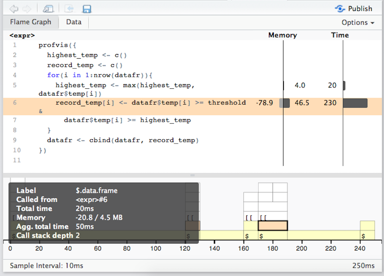384x276 pixels.
Task: Select code line 5 with highest_temp max
Action: coord(125,85)
